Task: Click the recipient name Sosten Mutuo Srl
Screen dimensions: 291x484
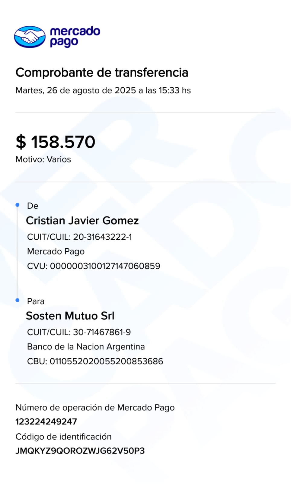Action: click(x=70, y=316)
